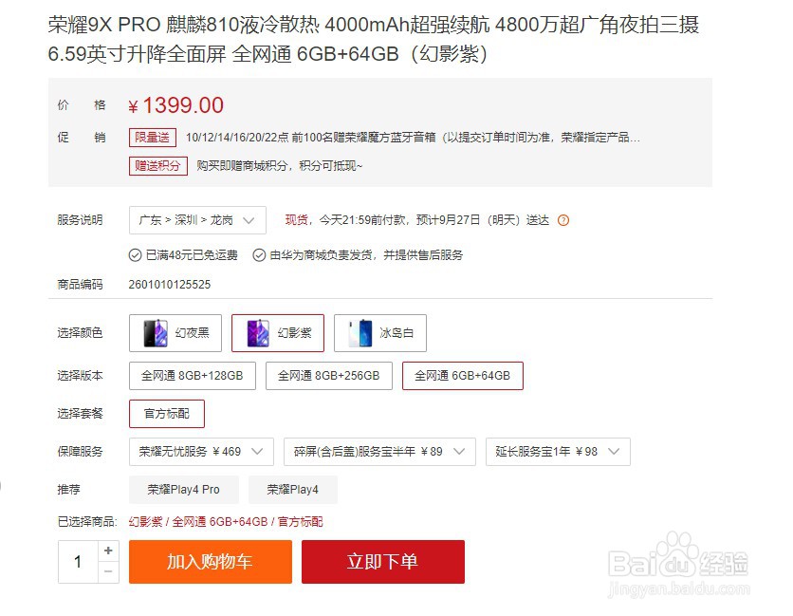Click the orange delivery help question icon

click(x=562, y=220)
